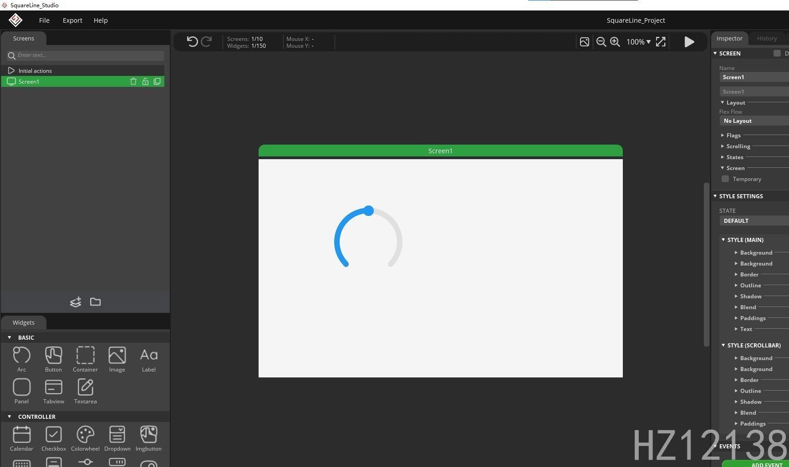The width and height of the screenshot is (789, 467).
Task: Select Initial actions in screens list
Action: coord(82,70)
